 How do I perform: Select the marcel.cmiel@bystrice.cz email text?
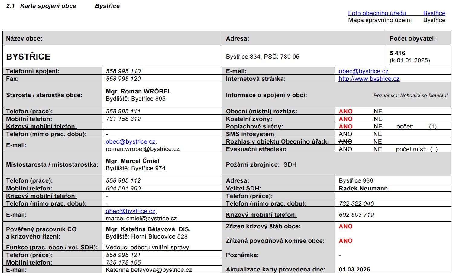[141, 218]
